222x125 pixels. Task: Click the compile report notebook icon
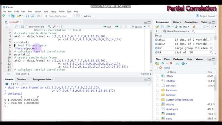point(62,27)
